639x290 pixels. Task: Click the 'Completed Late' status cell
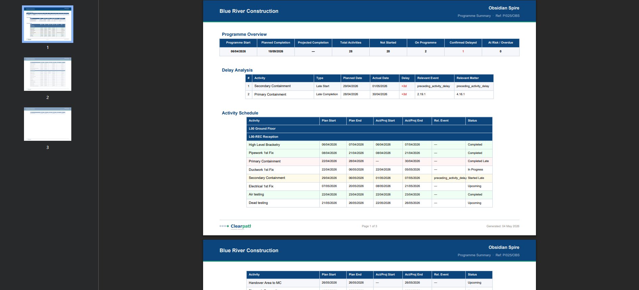pyautogui.click(x=478, y=161)
